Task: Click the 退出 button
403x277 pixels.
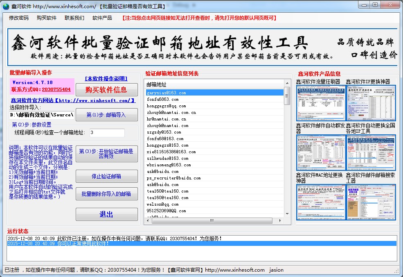Action: pos(106,214)
